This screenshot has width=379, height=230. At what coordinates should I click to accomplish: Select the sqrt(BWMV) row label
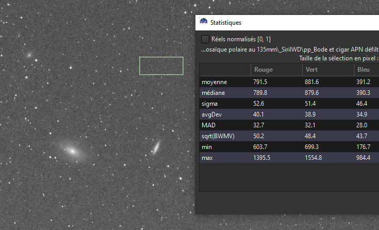point(218,136)
